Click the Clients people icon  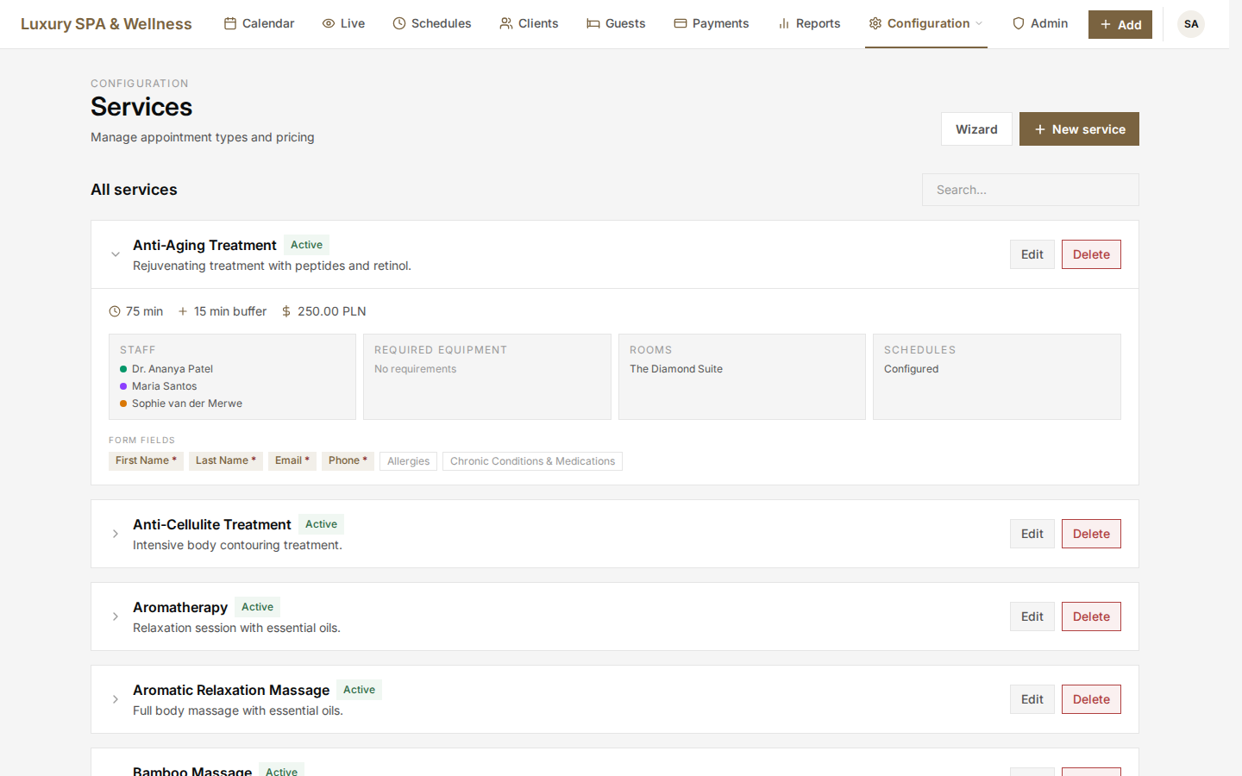[505, 23]
